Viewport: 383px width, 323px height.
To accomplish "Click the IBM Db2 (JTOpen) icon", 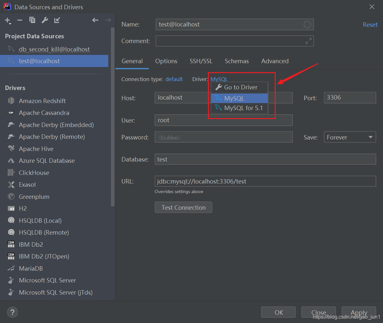I will pyautogui.click(x=11, y=256).
